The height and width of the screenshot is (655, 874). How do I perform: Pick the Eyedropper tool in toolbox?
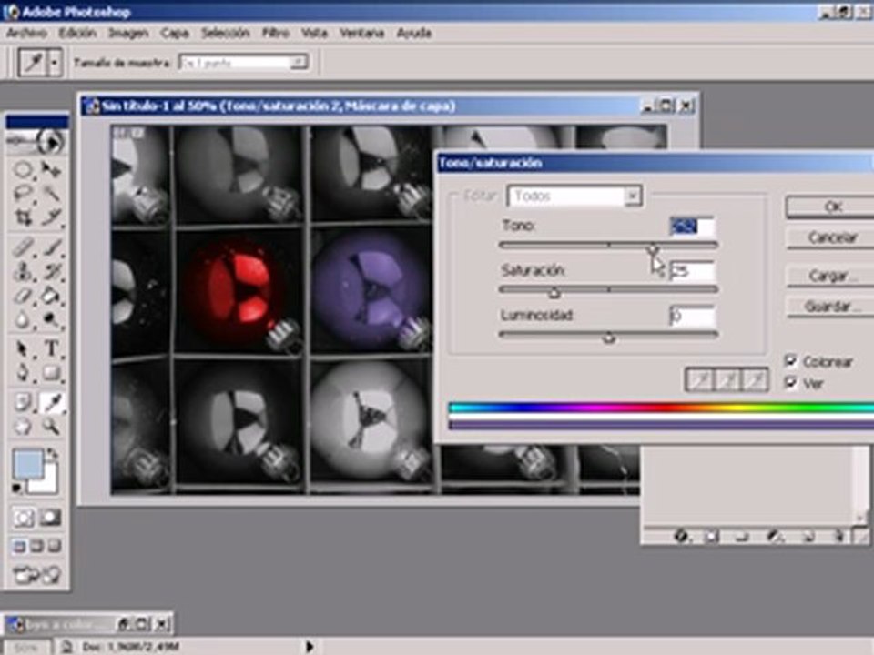click(x=53, y=403)
